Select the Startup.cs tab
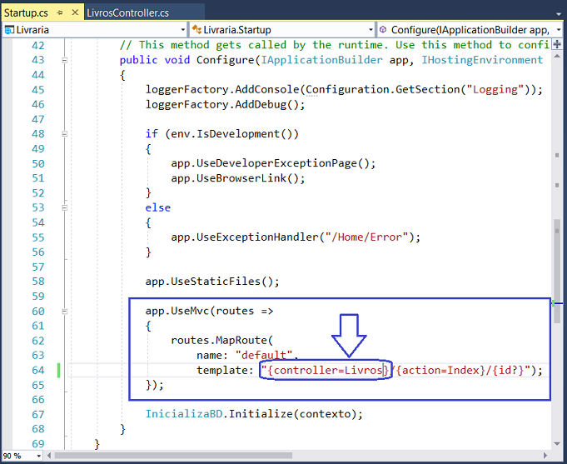 tap(26, 13)
